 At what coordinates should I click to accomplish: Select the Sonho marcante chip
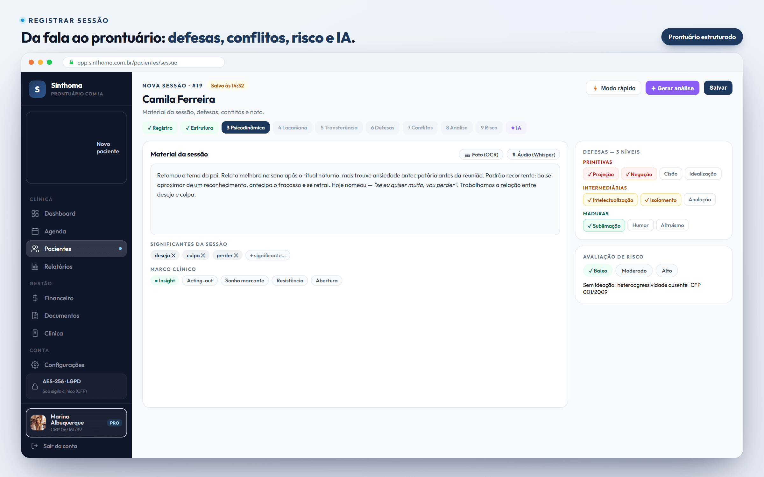(x=244, y=280)
